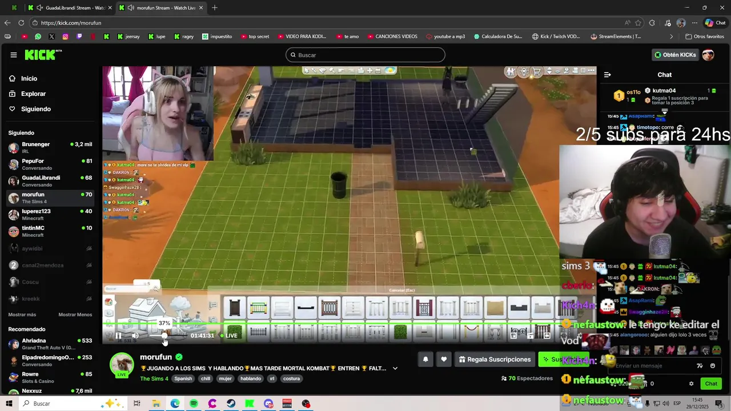
Task: Toggle the heart follow button
Action: 444,360
